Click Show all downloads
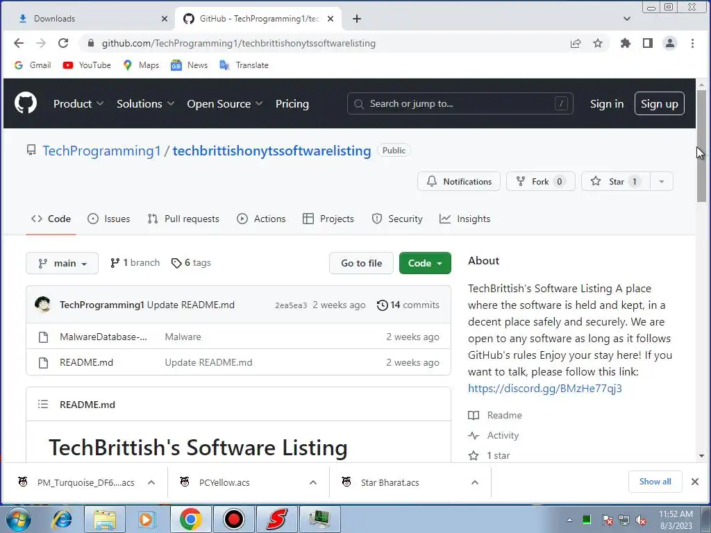The image size is (711, 533). (655, 482)
